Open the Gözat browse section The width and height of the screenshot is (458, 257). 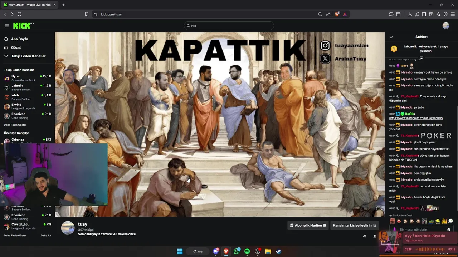[x=13, y=47]
